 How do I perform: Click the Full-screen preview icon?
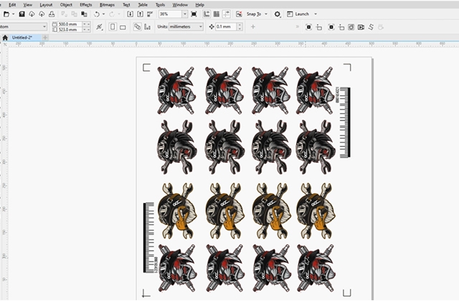pos(194,14)
